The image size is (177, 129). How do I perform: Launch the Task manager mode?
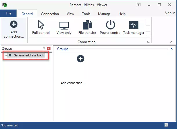point(134,27)
